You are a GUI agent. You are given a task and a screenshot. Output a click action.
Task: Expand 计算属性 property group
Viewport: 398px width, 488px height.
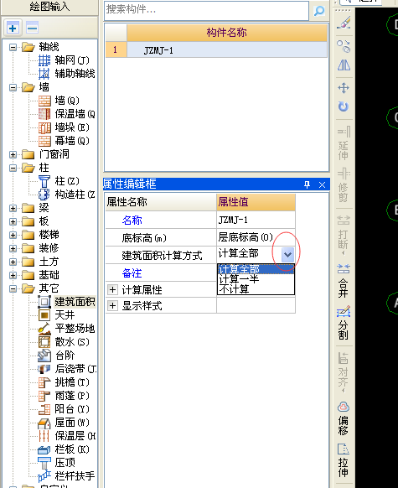tap(112, 290)
